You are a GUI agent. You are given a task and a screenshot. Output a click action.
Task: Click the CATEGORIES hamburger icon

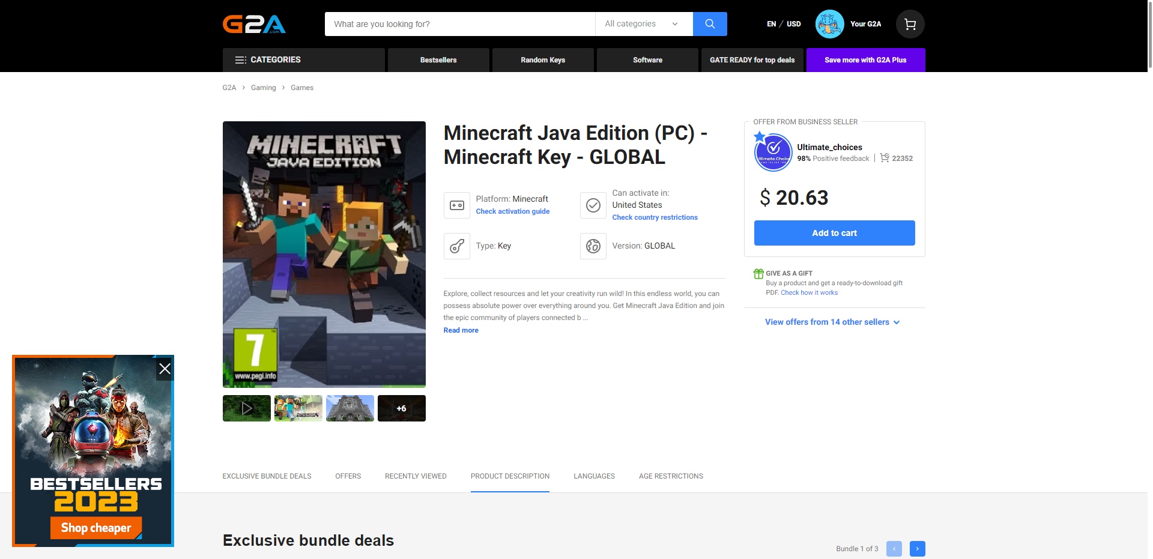[x=241, y=60]
